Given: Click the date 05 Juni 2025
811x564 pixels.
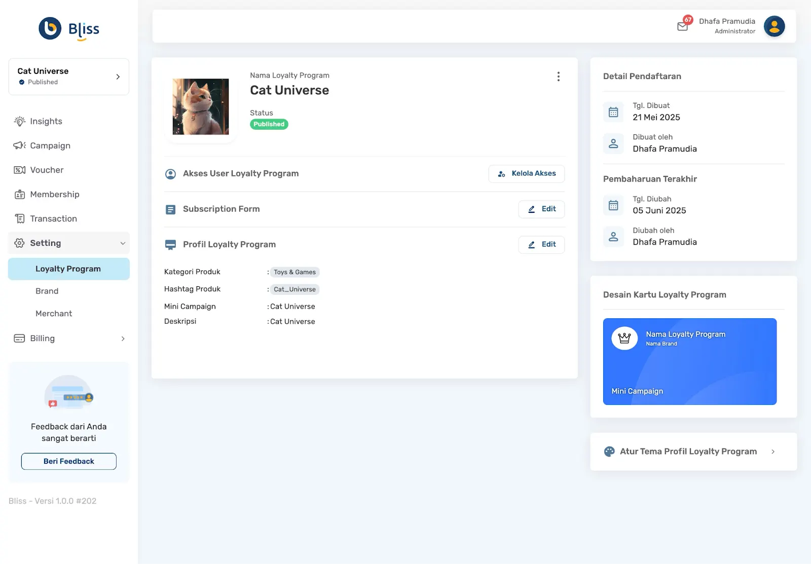Looking at the screenshot, I should click(659, 211).
